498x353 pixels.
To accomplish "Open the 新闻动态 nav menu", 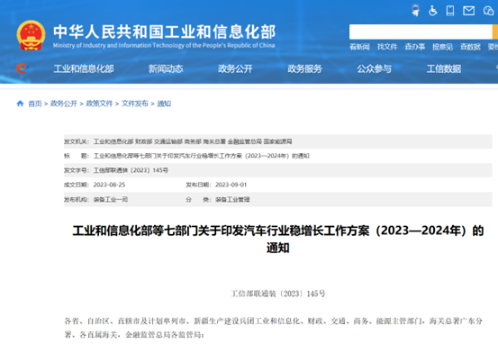I will (x=166, y=68).
